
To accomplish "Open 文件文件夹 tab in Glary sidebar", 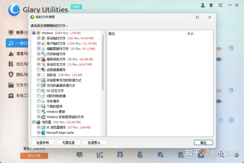I will click(x=18, y=85).
